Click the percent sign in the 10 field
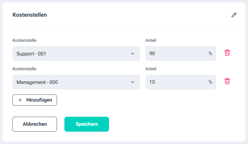 [x=210, y=82]
